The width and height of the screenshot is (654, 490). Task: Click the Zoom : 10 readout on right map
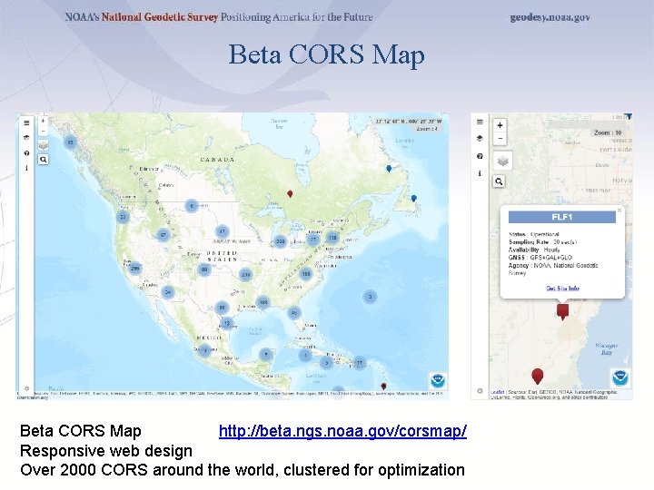(608, 132)
